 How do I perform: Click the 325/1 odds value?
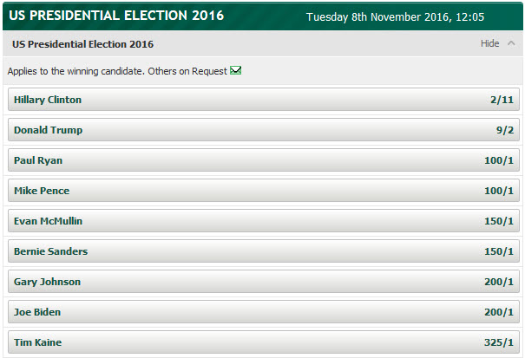(499, 342)
